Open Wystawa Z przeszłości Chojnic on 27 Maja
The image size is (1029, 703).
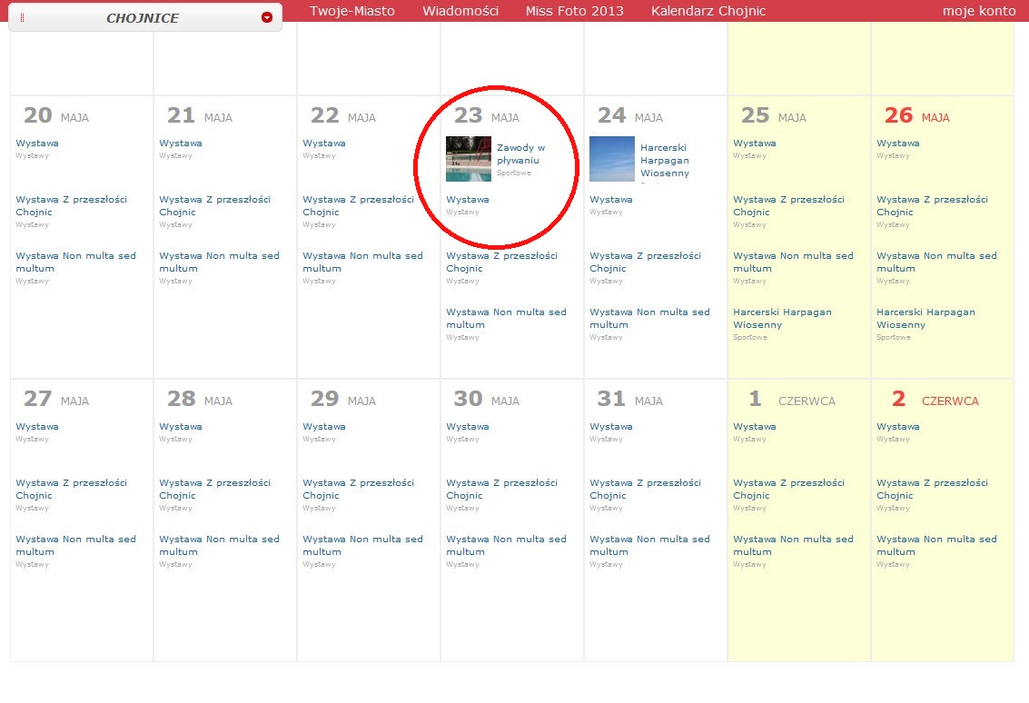[72, 489]
